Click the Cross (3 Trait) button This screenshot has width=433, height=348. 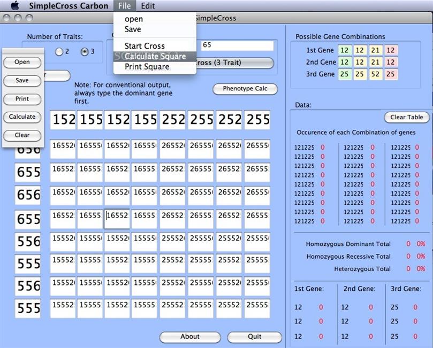pyautogui.click(x=235, y=63)
